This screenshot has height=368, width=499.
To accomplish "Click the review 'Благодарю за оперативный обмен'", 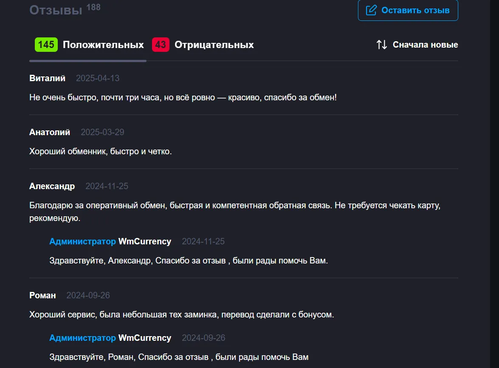I will pyautogui.click(x=235, y=212).
